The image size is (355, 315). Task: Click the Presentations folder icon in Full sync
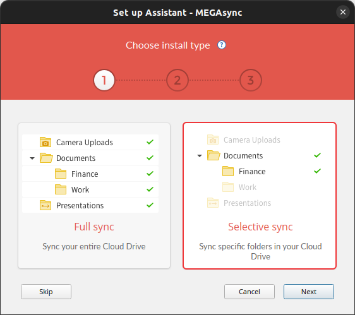tap(45, 205)
